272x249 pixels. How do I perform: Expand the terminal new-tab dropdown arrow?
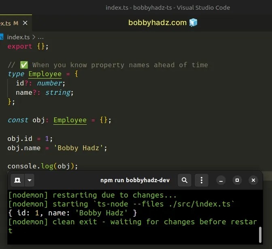[30, 180]
